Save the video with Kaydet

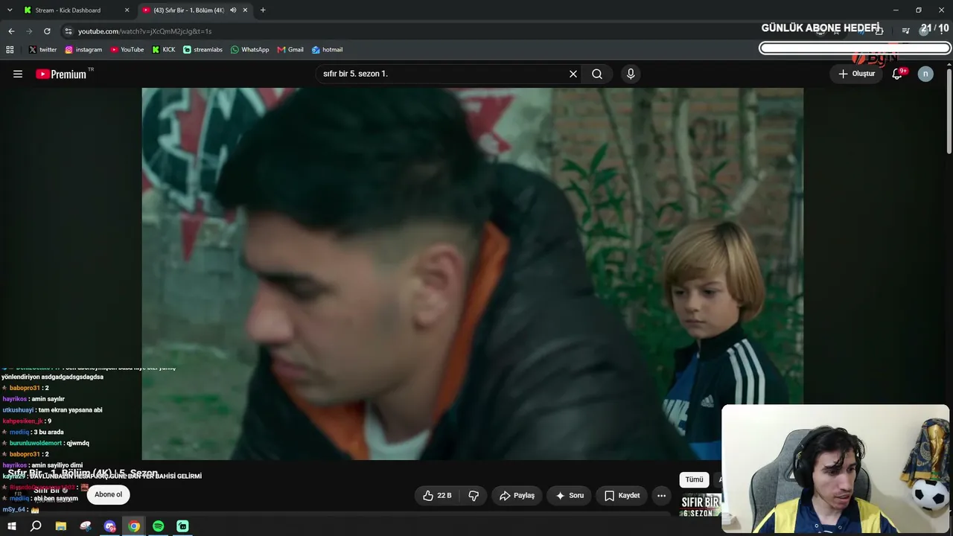click(x=622, y=495)
